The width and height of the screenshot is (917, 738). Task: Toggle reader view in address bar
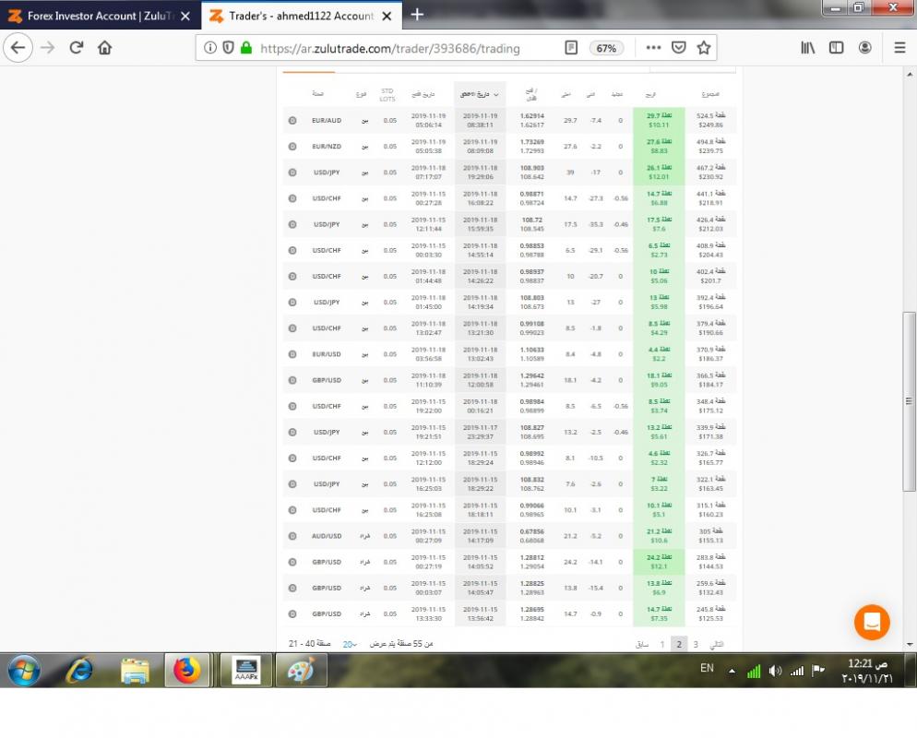(x=571, y=48)
